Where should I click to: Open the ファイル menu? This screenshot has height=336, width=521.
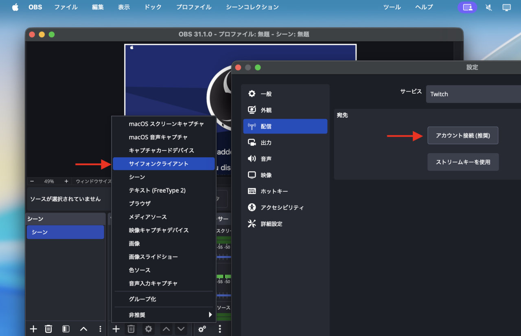pos(66,7)
